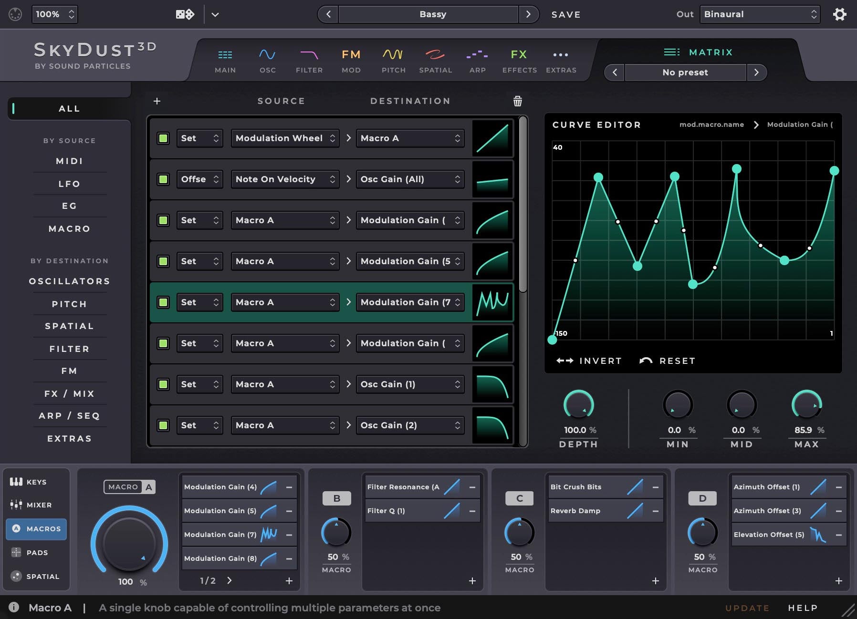Disable the Macro A to Osc Gain (2) row
Viewport: 857px width, 619px height.
click(x=163, y=425)
